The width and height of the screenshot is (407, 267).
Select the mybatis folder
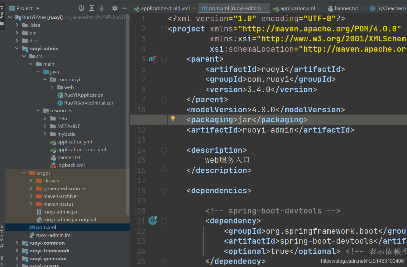coord(63,134)
